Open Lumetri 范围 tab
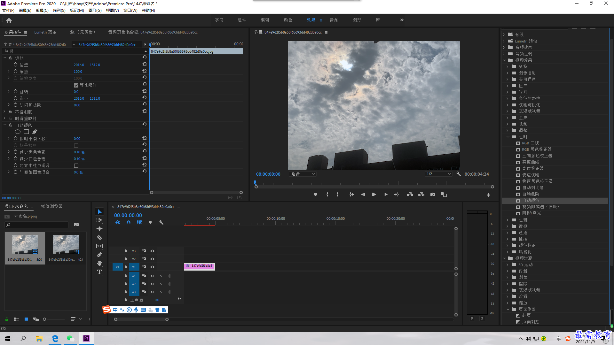This screenshot has height=345, width=614. 45,32
